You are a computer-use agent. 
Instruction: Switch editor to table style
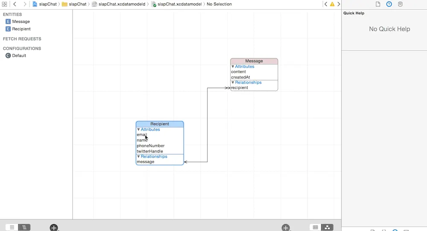tap(316, 228)
